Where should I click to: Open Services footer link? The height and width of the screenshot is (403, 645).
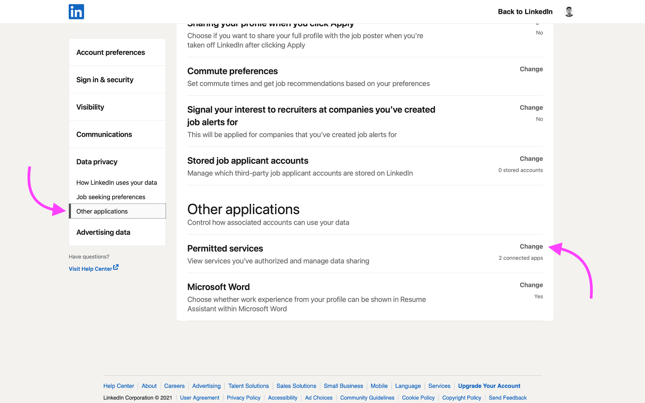[439, 386]
